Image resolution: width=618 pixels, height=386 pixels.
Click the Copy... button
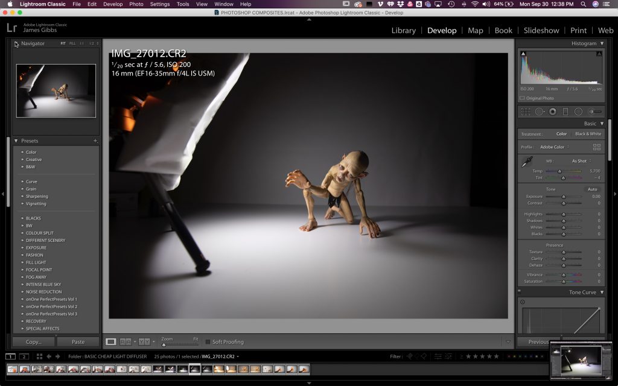(x=34, y=342)
